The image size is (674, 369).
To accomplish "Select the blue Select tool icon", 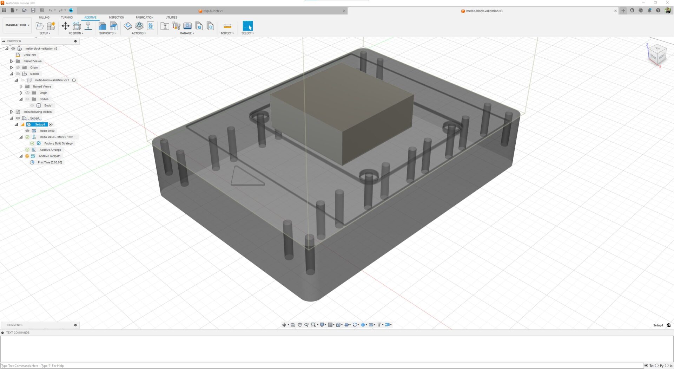I will [248, 26].
